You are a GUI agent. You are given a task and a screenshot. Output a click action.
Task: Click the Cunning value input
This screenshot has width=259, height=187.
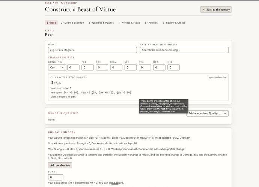point(73,67)
